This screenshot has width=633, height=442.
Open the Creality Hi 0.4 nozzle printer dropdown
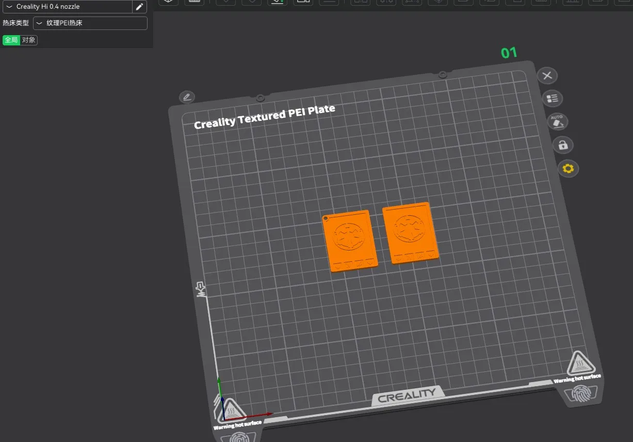67,7
